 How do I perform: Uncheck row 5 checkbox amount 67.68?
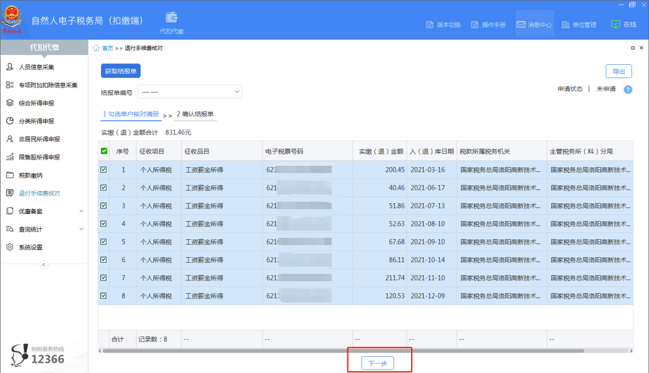coord(103,241)
